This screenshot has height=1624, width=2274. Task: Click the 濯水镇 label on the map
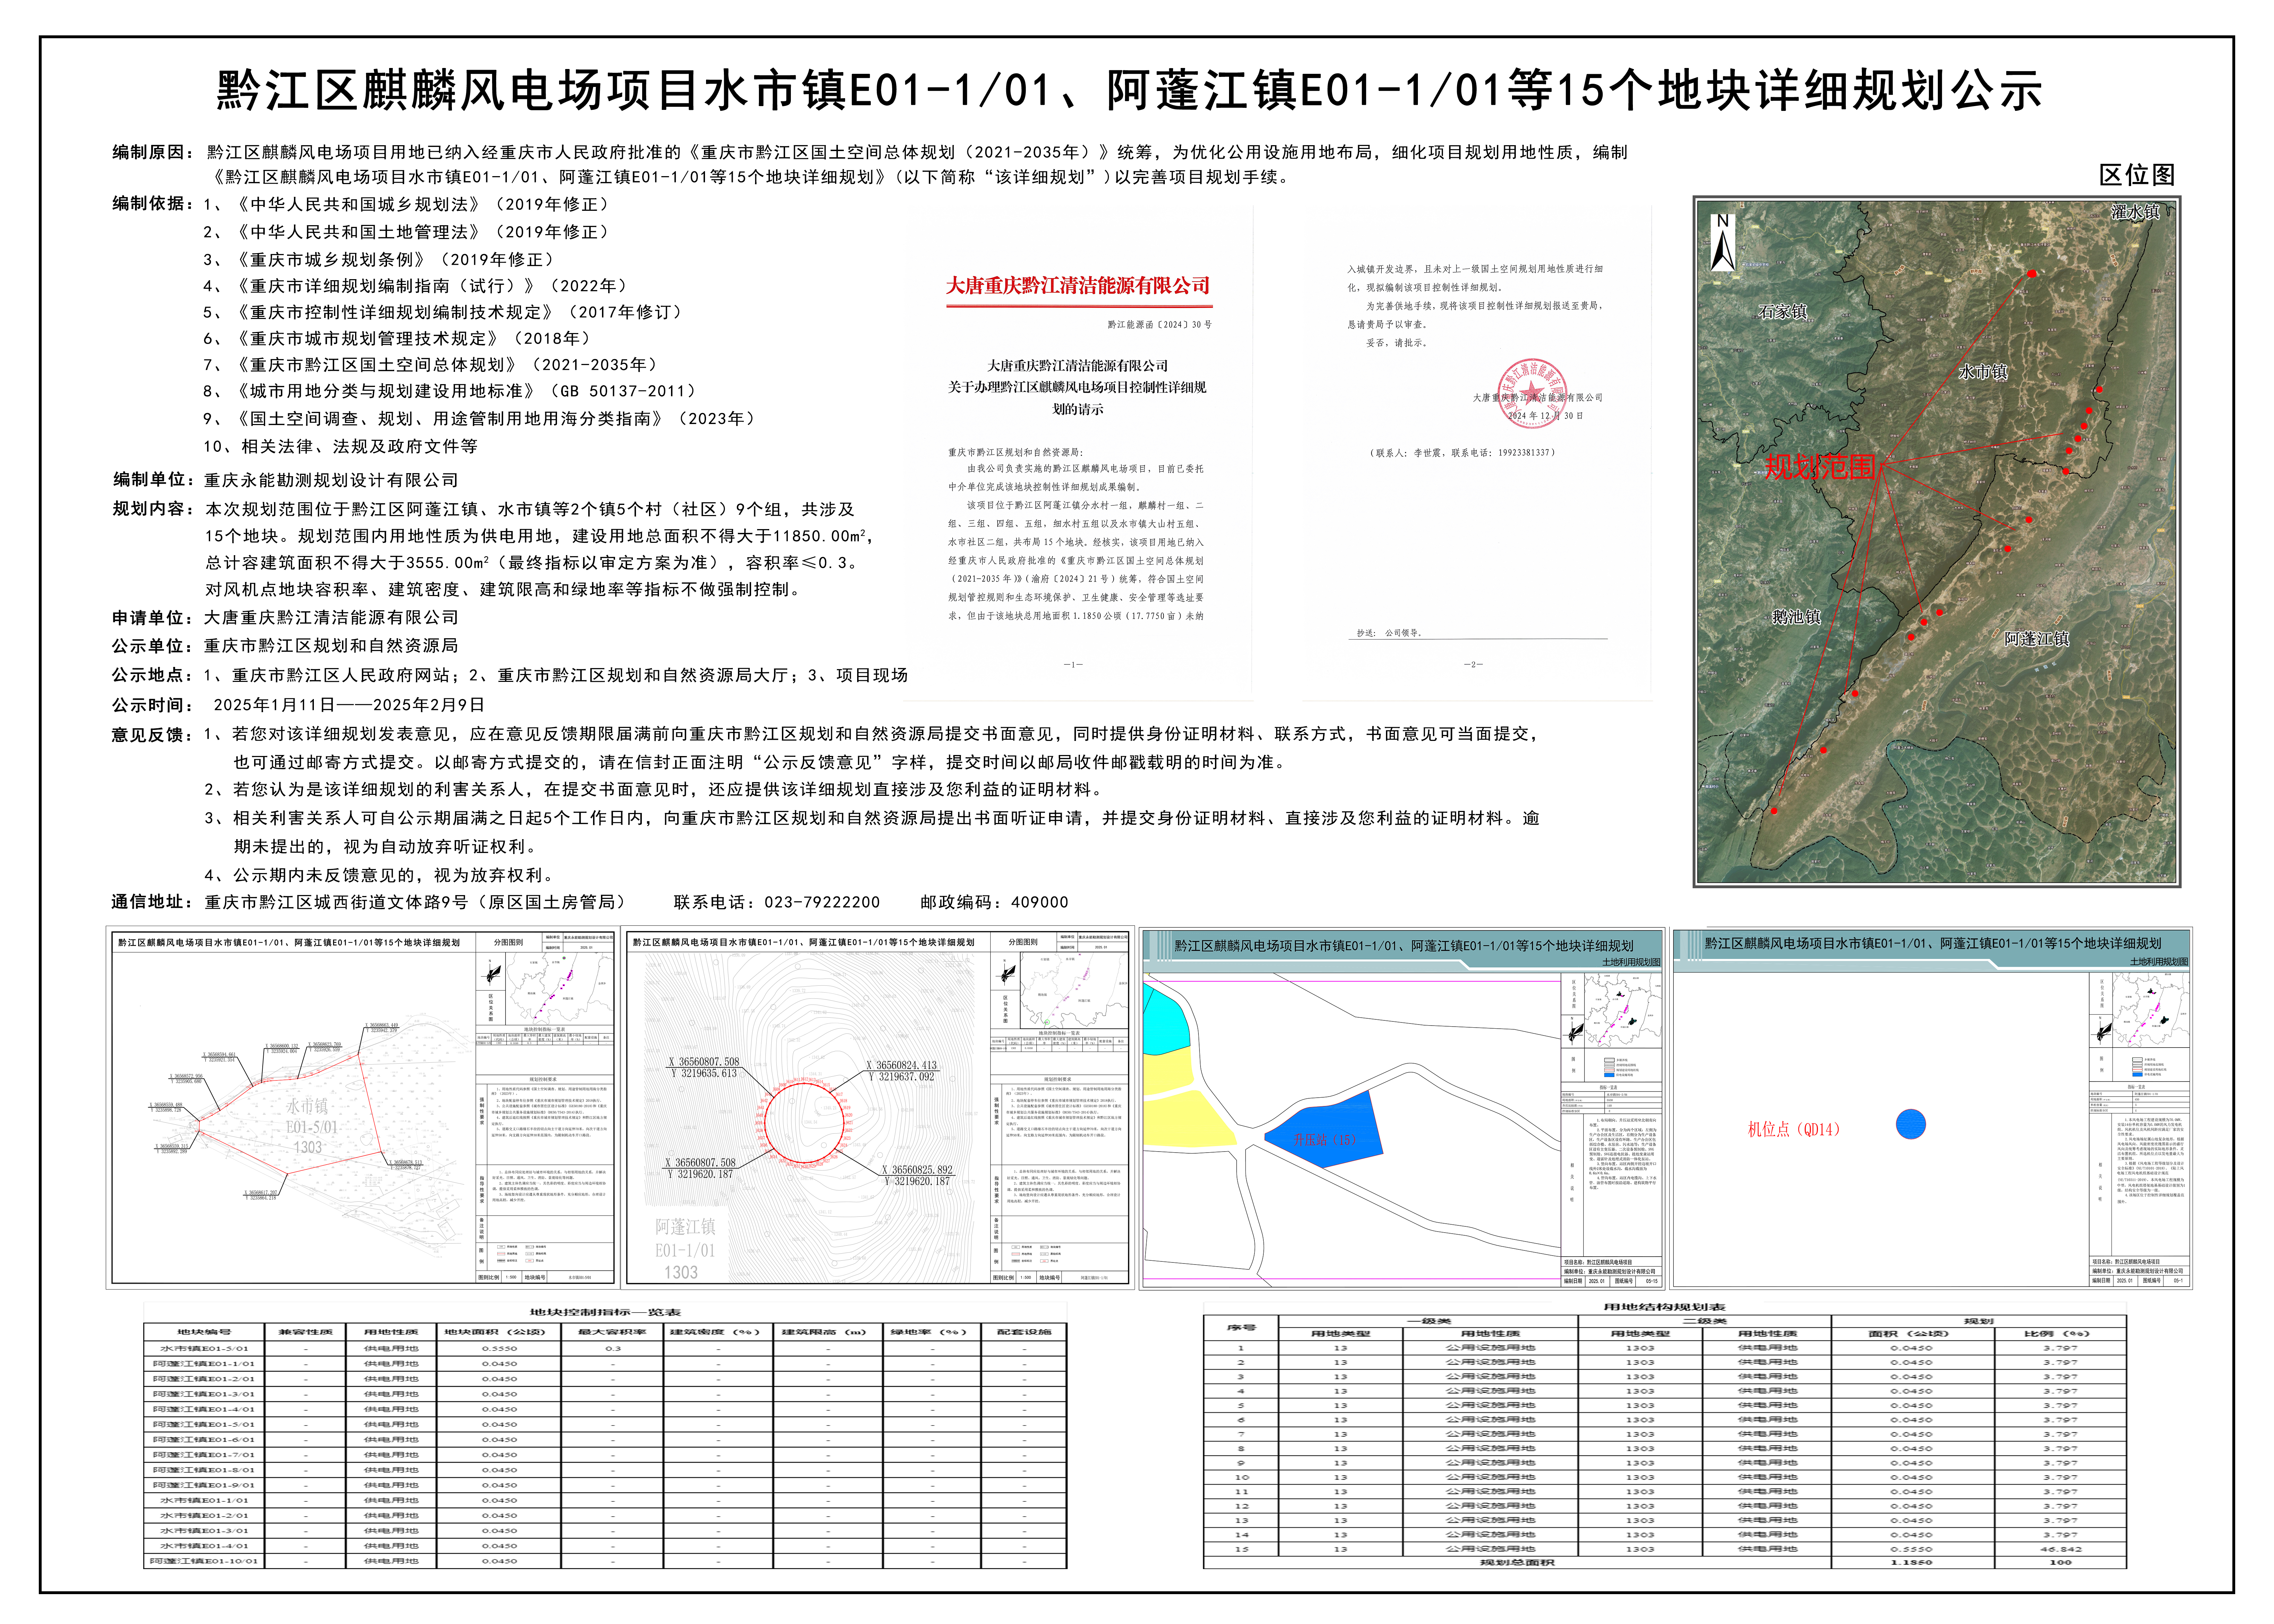point(2135,212)
